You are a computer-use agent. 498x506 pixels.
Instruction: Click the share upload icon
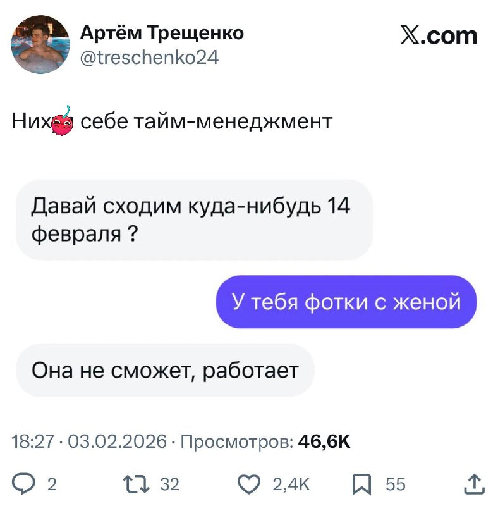475,484
